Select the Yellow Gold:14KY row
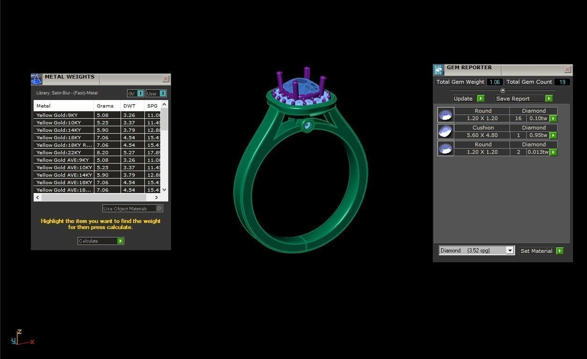587x359 pixels. (97, 130)
